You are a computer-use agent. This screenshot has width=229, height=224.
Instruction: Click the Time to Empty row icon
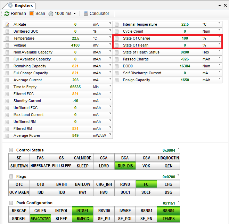click(x=7, y=87)
